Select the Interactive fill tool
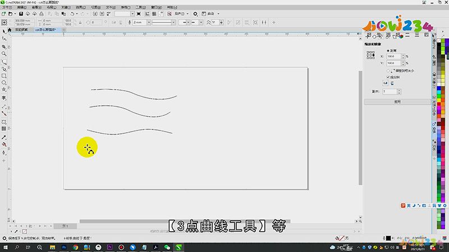This screenshot has height=252, width=449. coord(4,144)
